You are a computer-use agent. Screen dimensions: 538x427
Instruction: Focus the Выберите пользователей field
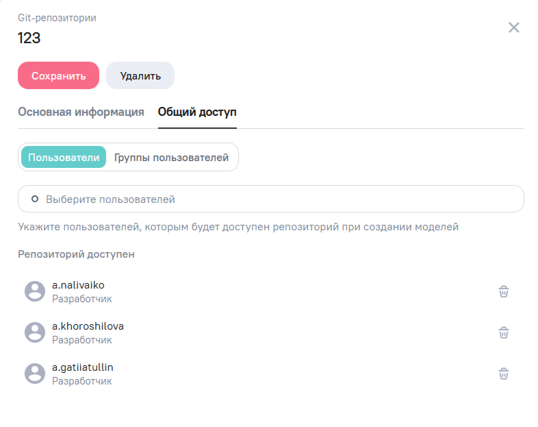coord(271,199)
